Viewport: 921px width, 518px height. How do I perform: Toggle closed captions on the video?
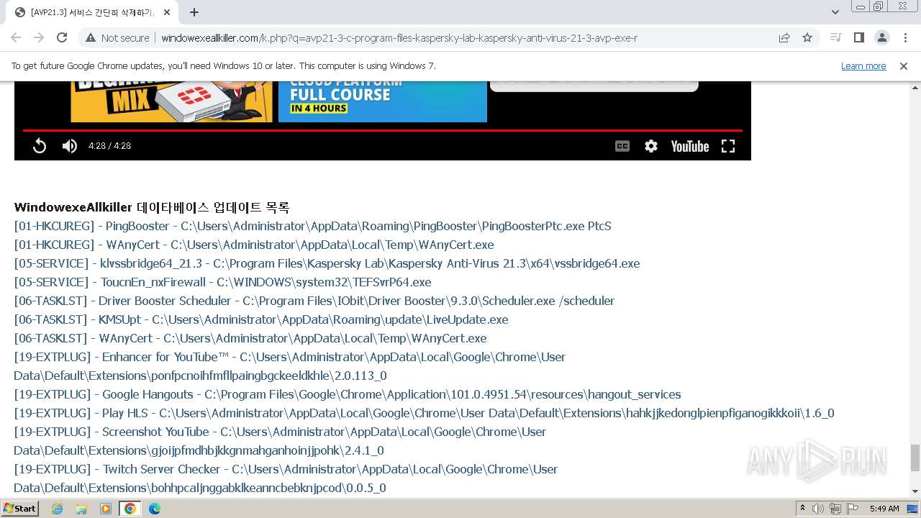622,146
